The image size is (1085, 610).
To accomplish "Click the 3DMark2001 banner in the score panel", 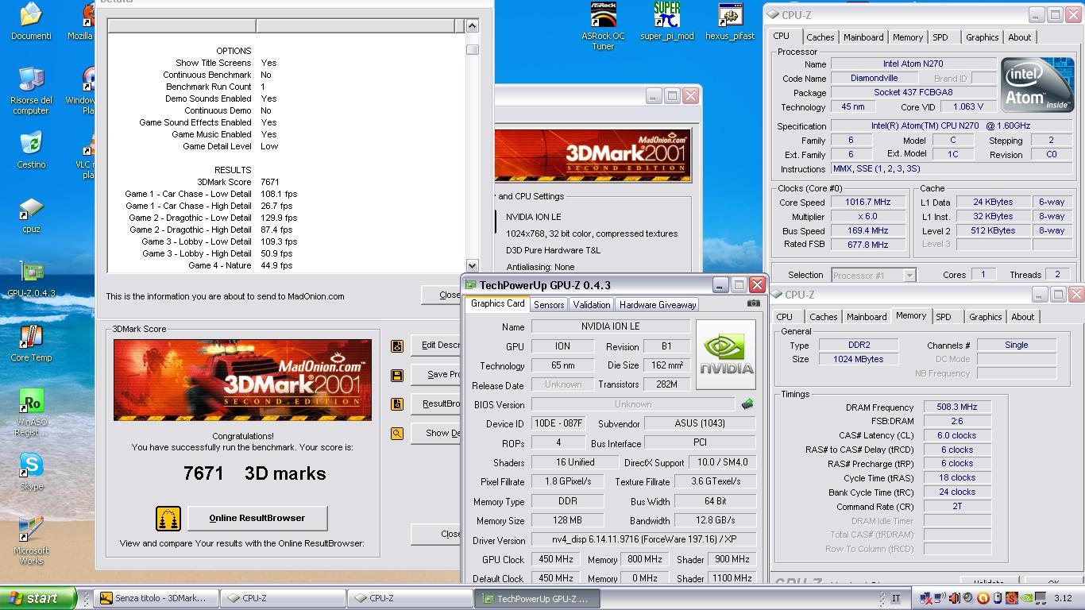I will coord(242,380).
